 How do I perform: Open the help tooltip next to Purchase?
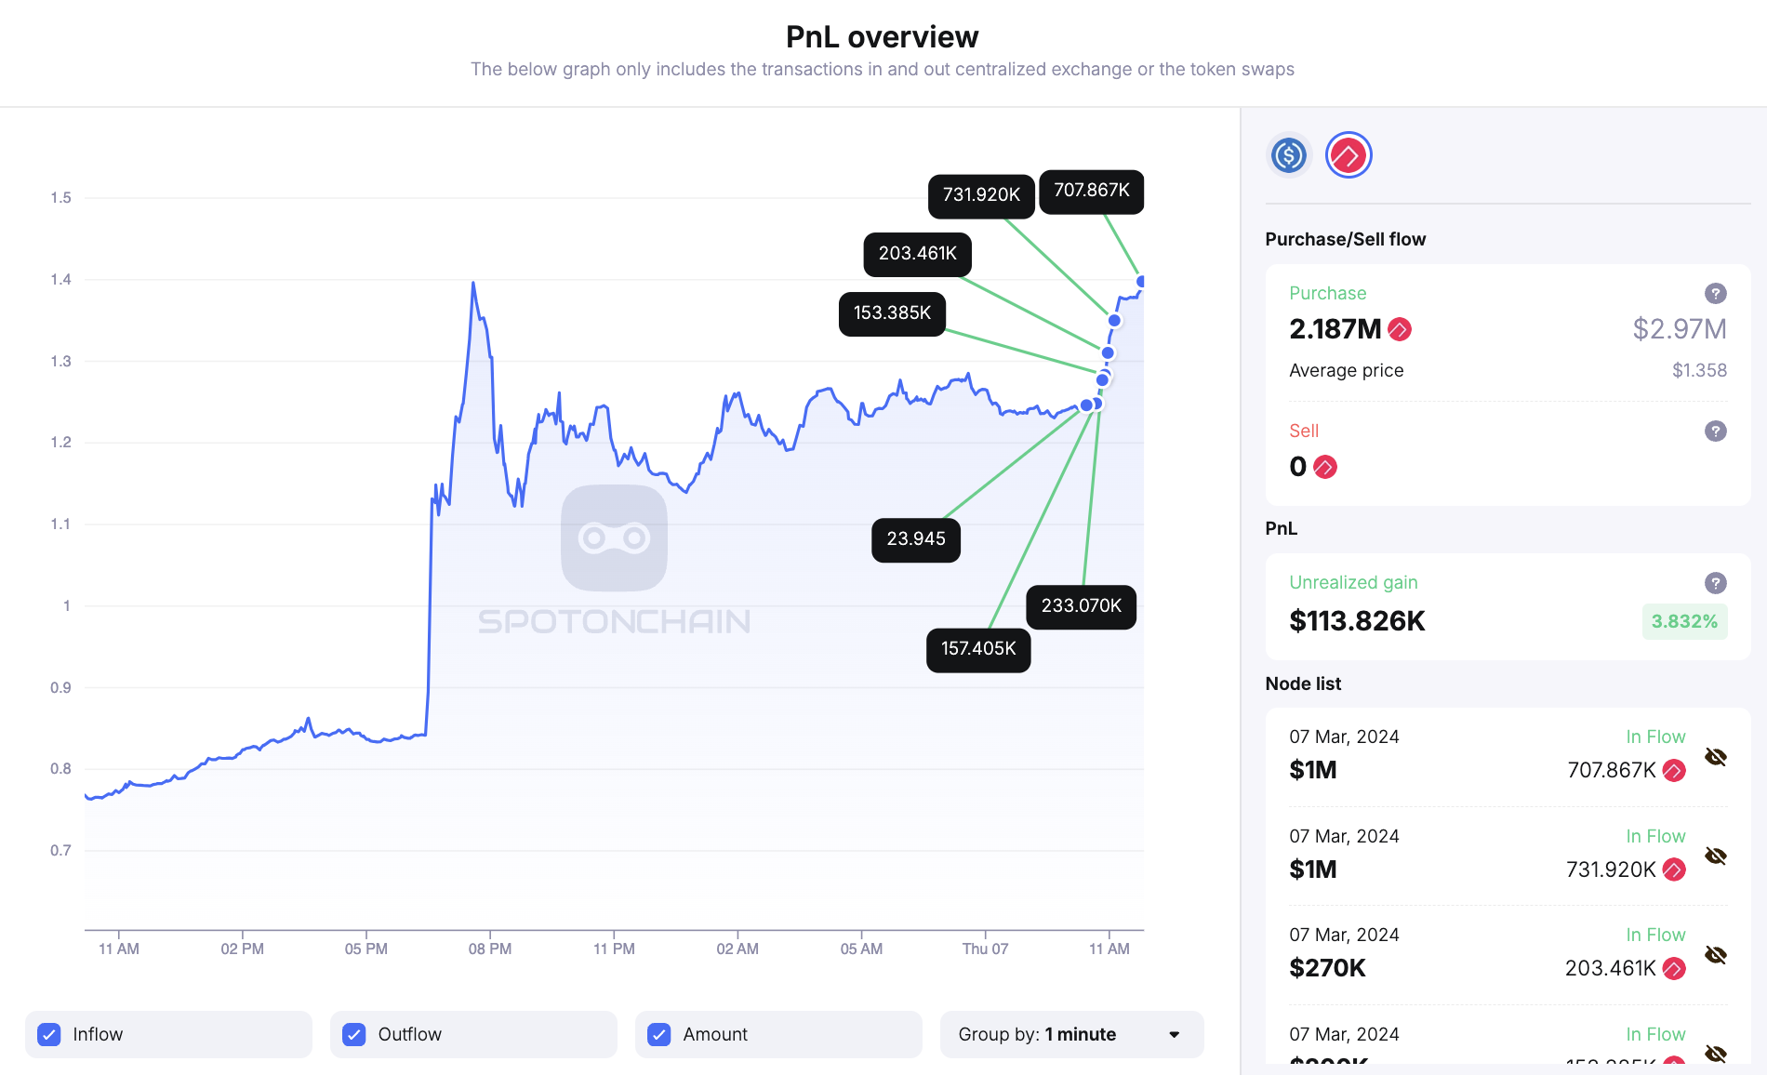click(x=1716, y=292)
